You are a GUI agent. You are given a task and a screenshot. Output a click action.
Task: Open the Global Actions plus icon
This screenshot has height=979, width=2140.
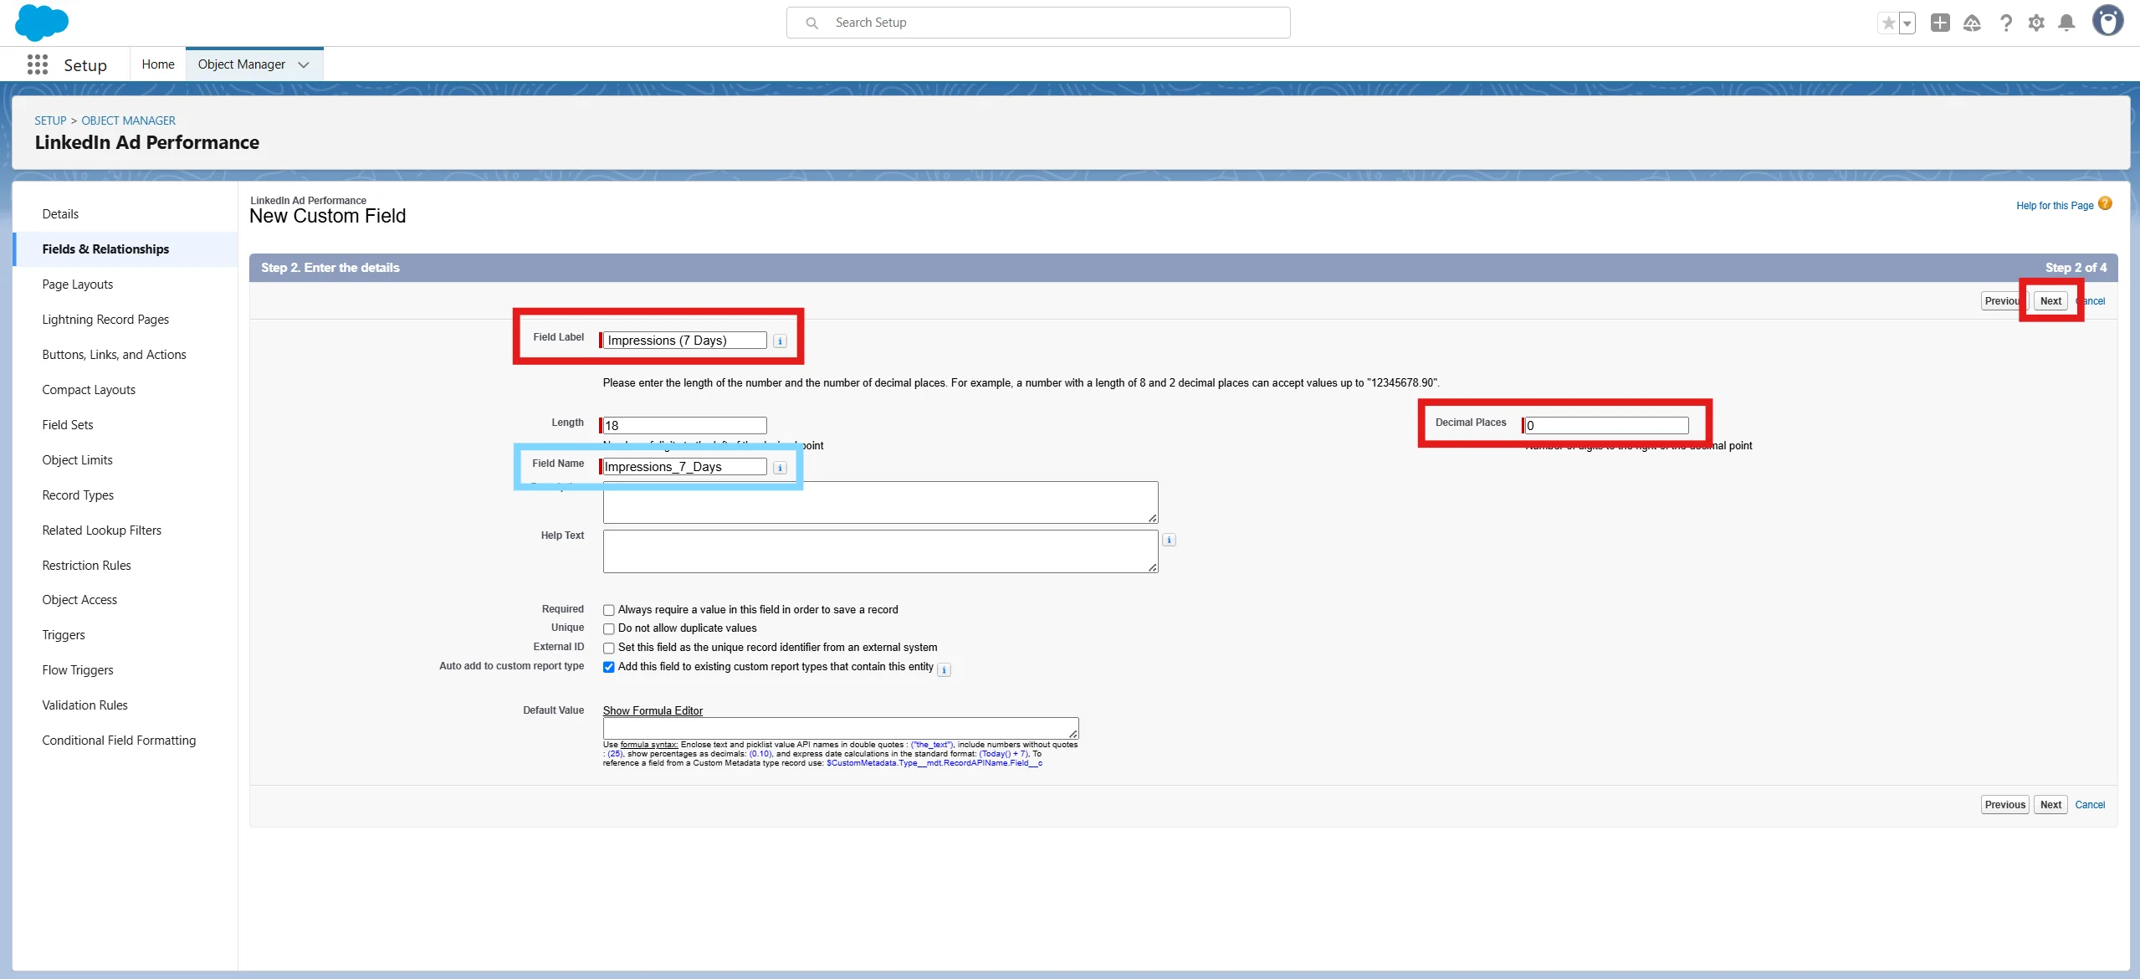[1939, 23]
